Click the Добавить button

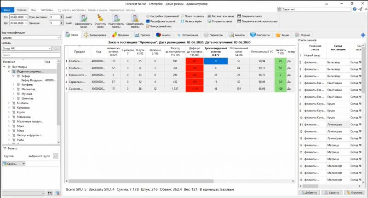tap(309, 192)
